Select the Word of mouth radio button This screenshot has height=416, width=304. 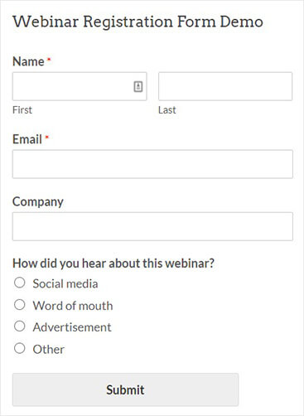click(20, 305)
